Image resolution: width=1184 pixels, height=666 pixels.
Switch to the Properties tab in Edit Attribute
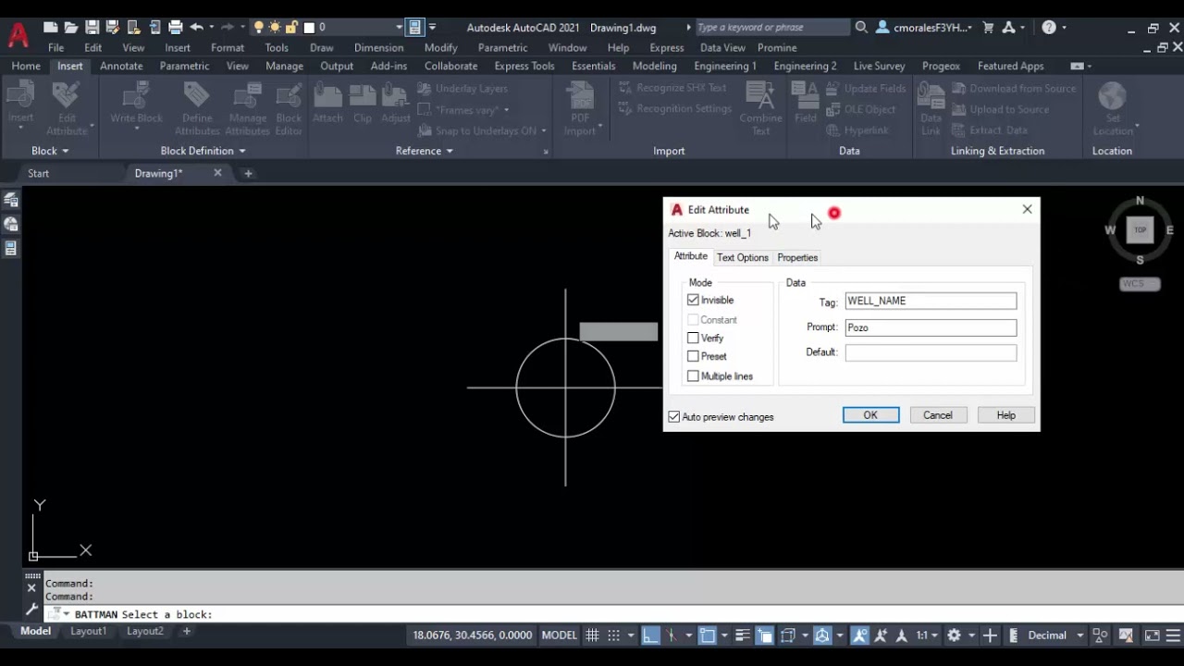(797, 257)
